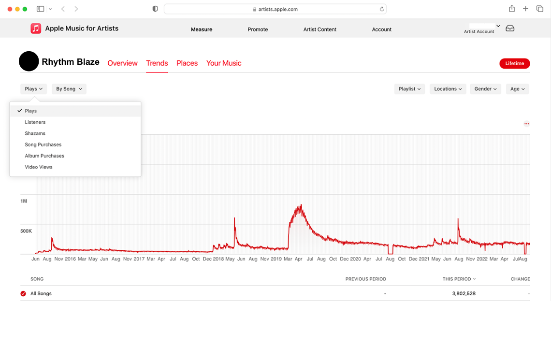Choose Listeners from the metric menu
This screenshot has width=551, height=345.
[75, 122]
